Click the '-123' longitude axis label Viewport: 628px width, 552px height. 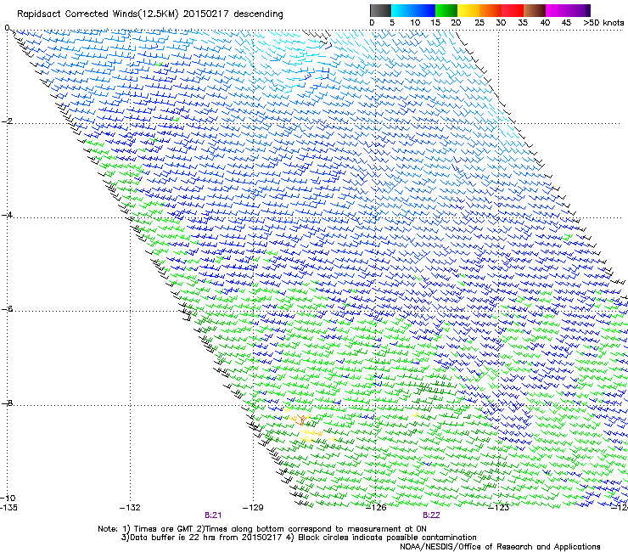[499, 508]
